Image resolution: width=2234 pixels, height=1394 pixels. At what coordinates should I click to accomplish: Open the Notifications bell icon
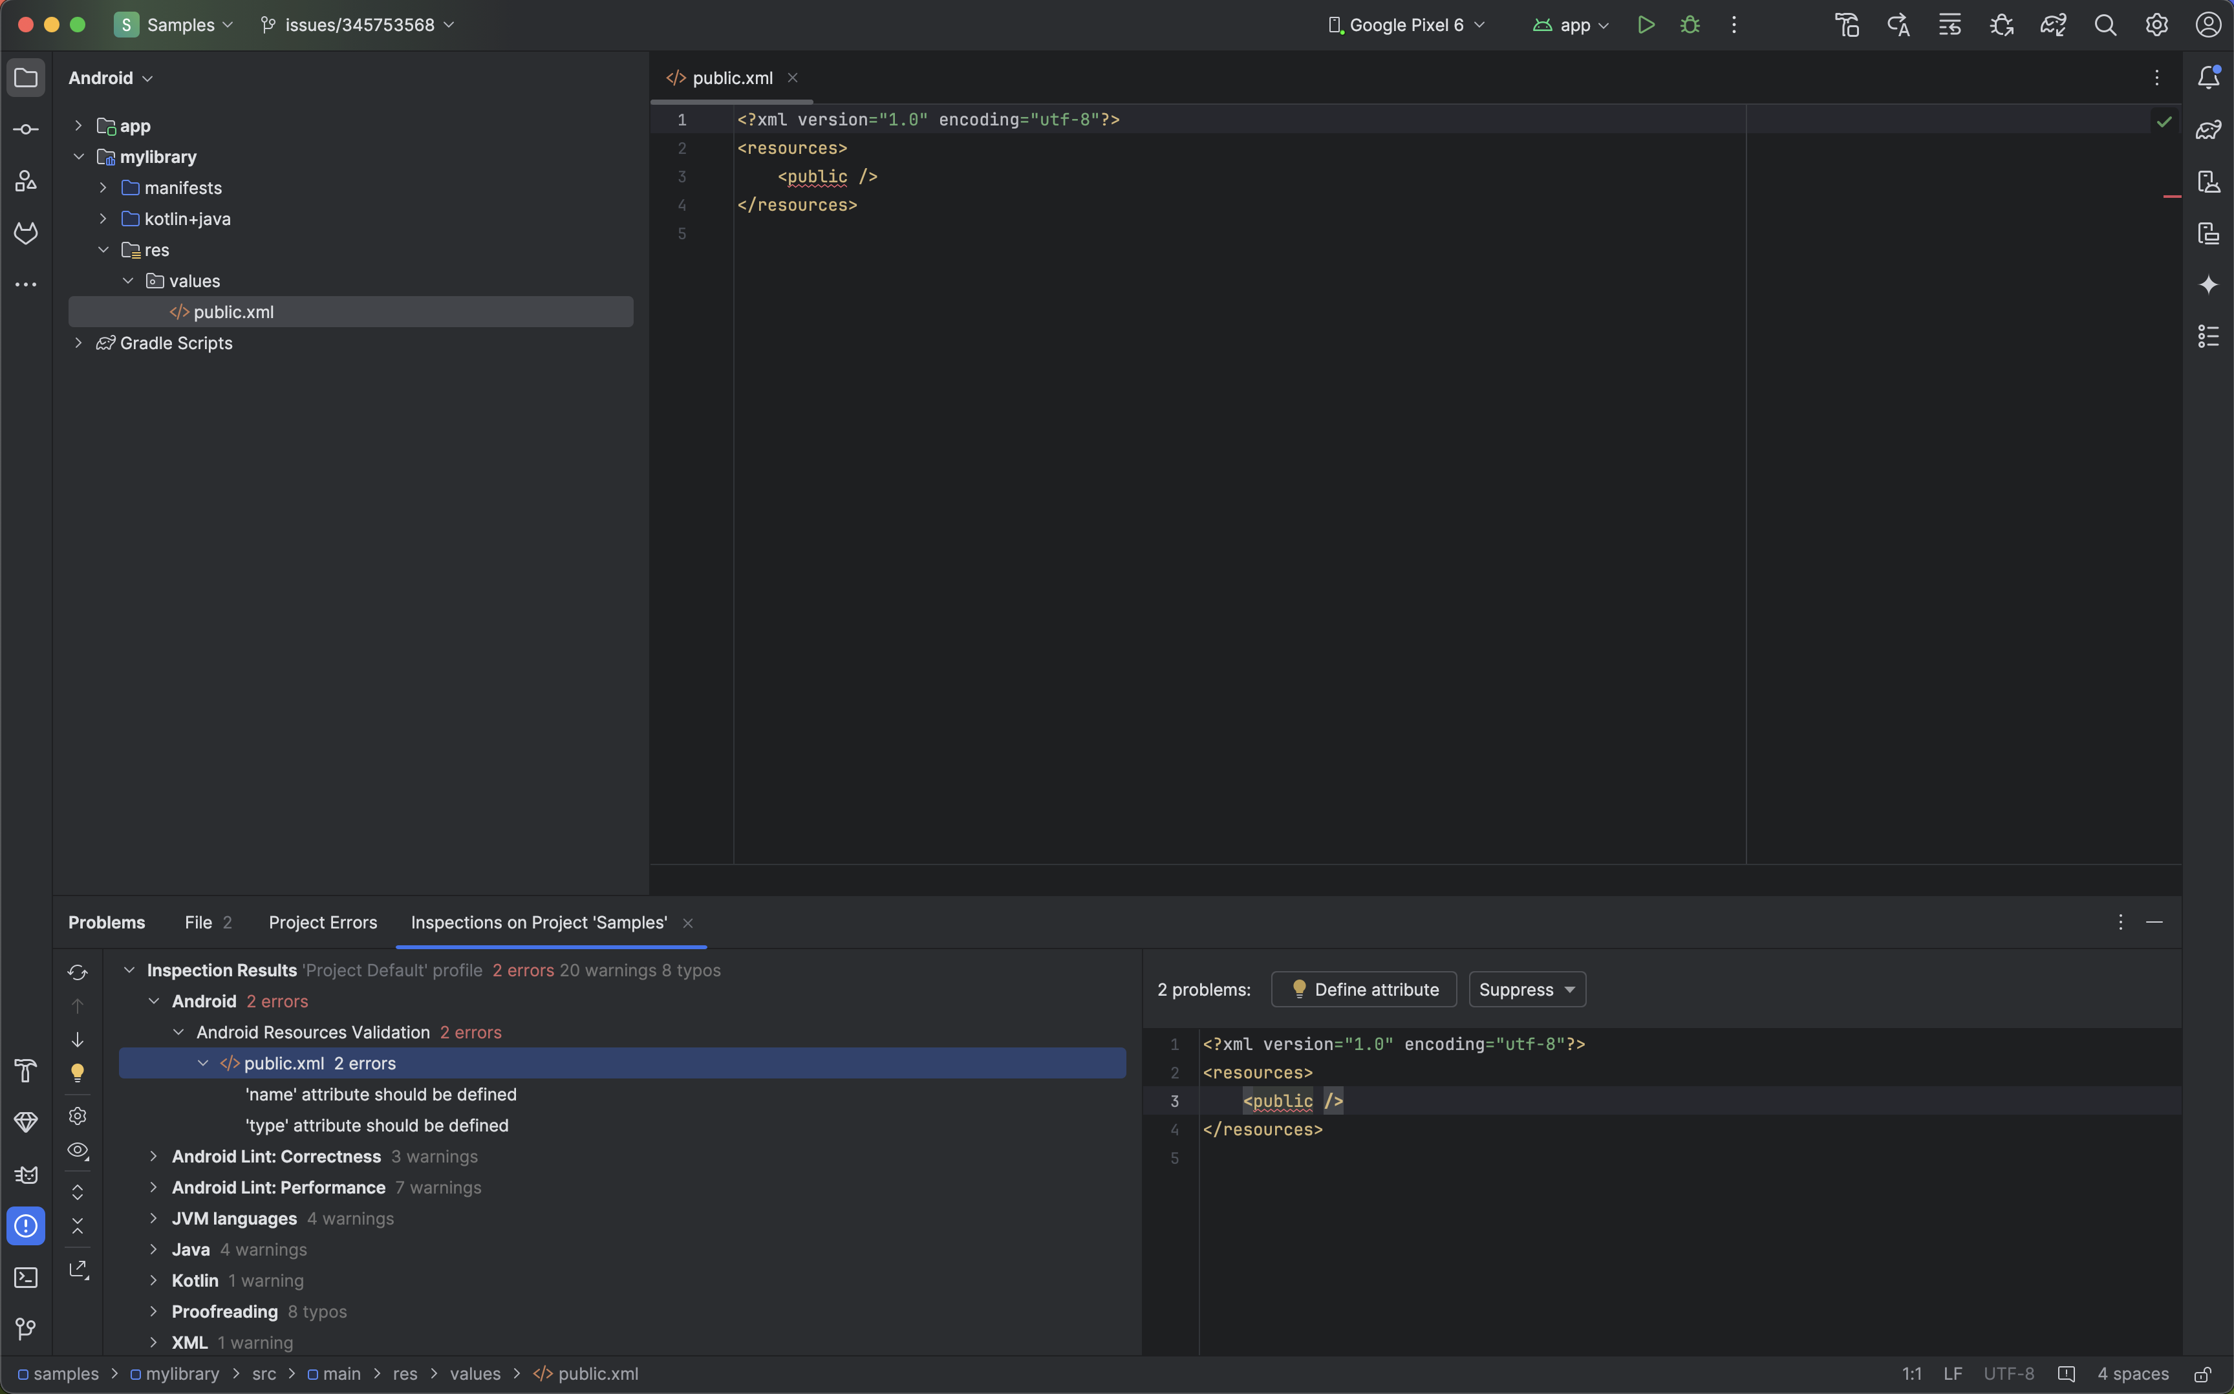click(x=2208, y=78)
